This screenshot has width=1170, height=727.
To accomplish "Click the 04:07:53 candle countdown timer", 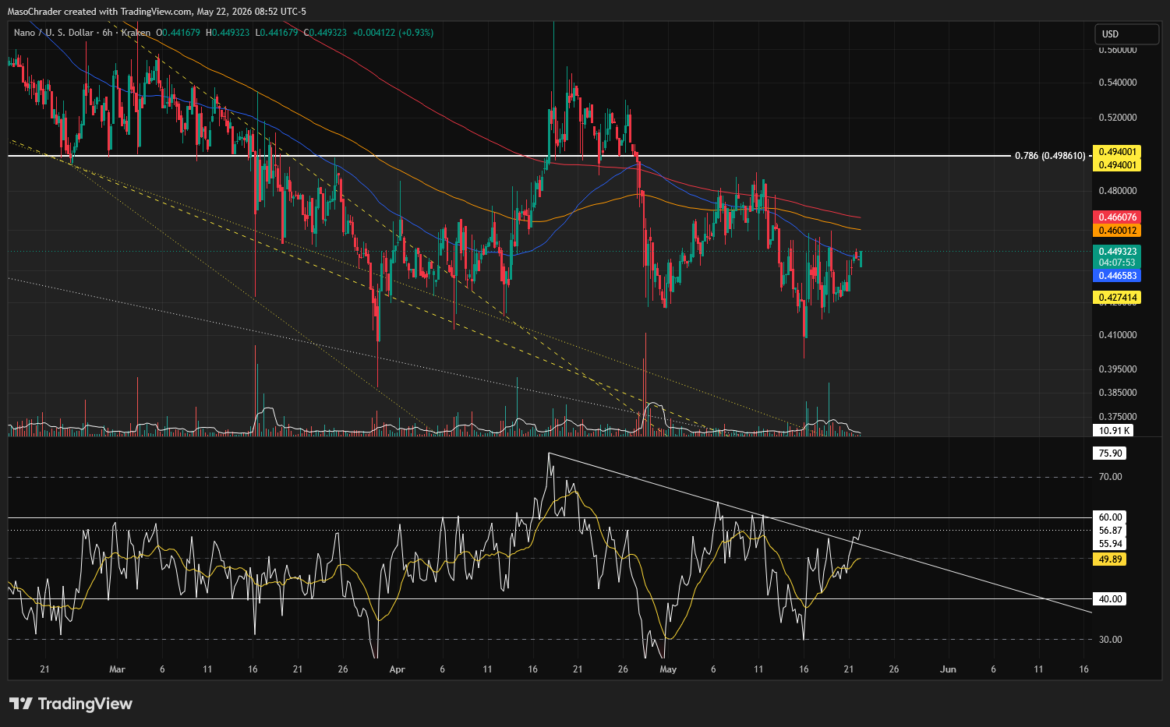I will [x=1118, y=263].
